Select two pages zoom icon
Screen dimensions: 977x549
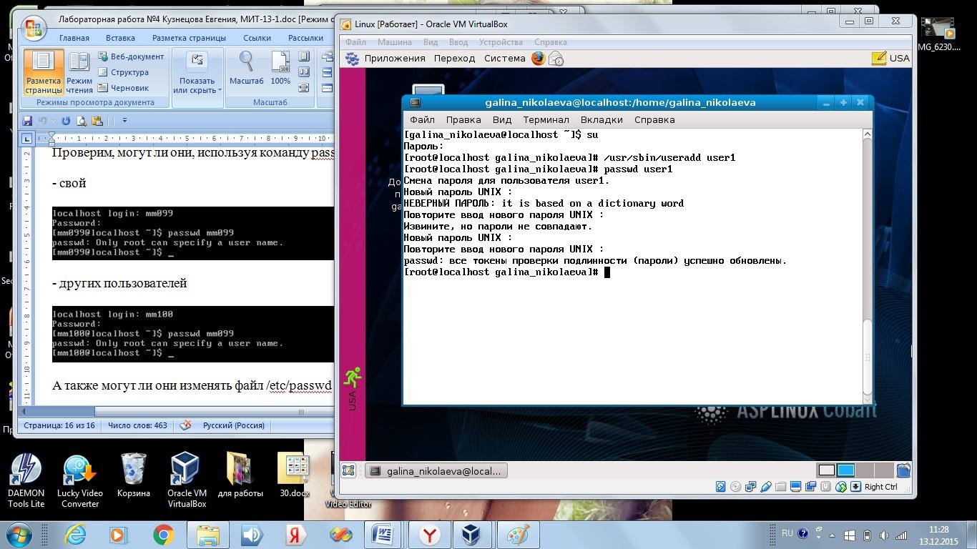point(304,72)
